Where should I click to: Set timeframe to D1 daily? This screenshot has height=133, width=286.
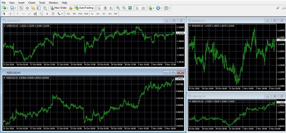104,13
